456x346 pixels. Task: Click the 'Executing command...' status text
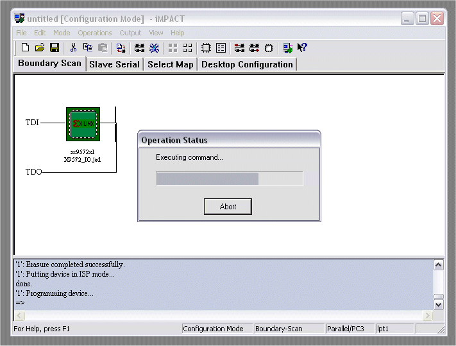(x=189, y=157)
